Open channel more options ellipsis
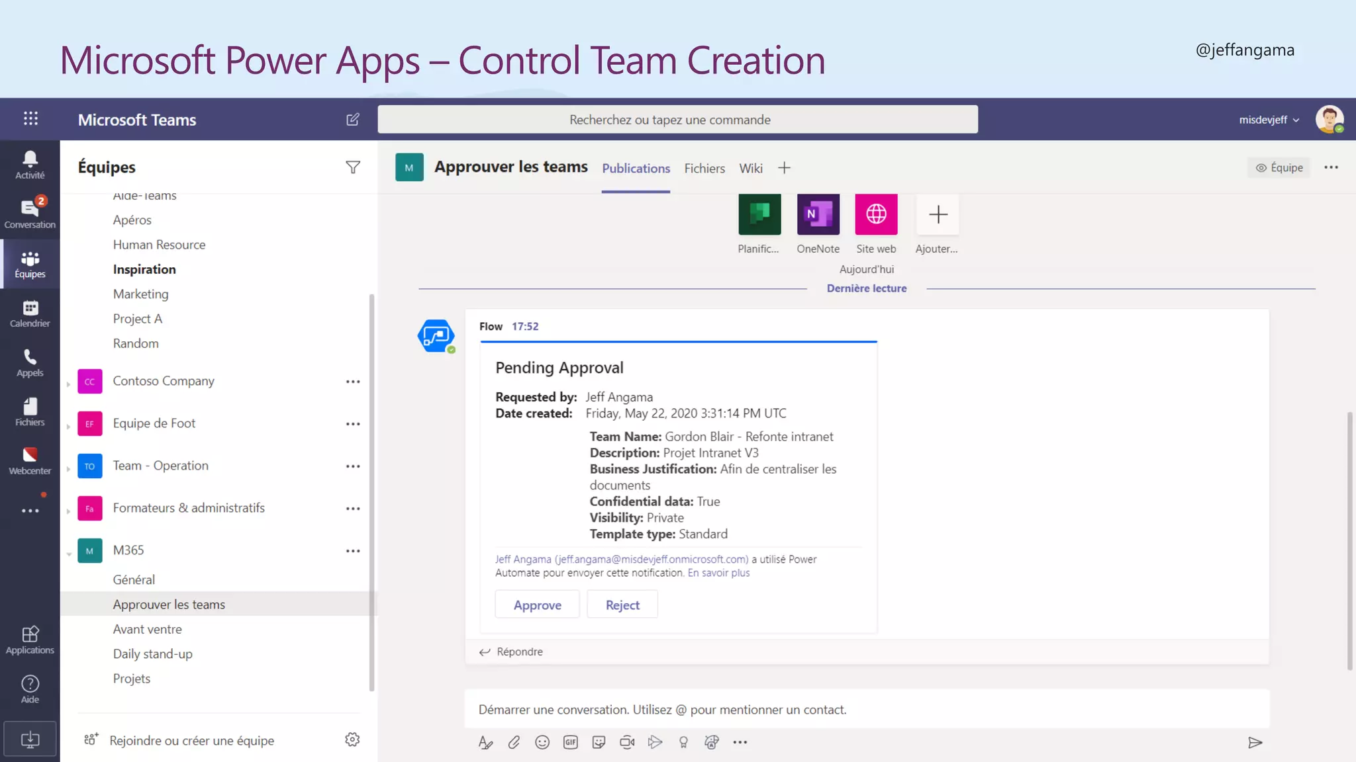 point(1331,167)
